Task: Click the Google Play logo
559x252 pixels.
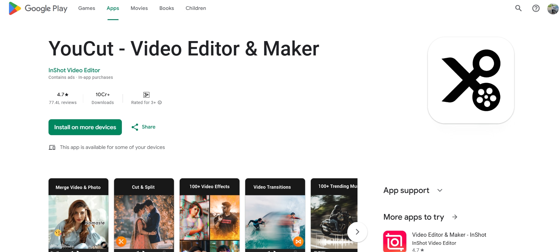Action: coord(38,8)
